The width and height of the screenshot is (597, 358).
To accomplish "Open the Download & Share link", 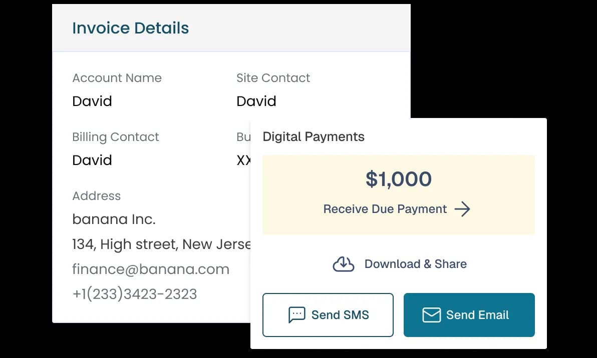I will 415,264.
